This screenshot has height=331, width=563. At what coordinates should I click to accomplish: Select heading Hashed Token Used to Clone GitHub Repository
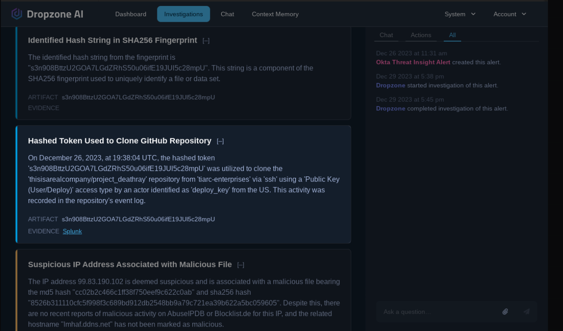coord(120,141)
